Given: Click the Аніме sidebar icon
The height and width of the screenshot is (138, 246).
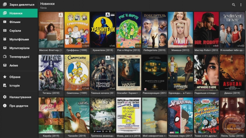Looking at the screenshot, I should (5, 65).
